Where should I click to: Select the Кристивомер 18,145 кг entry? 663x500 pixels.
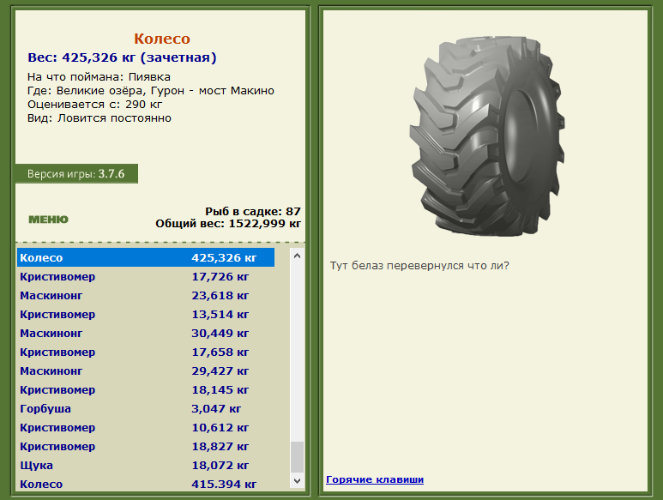coord(146,389)
